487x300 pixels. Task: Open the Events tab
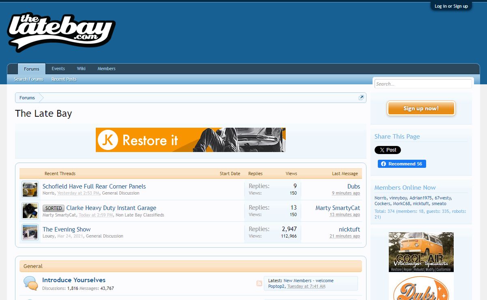[58, 69]
